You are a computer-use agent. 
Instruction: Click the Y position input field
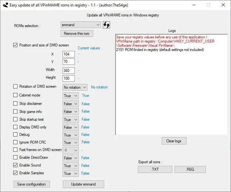click(69, 62)
